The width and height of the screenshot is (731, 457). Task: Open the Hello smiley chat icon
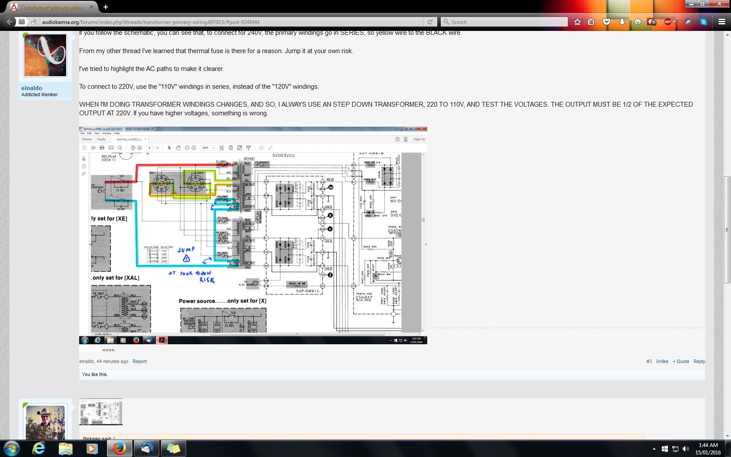(x=638, y=22)
